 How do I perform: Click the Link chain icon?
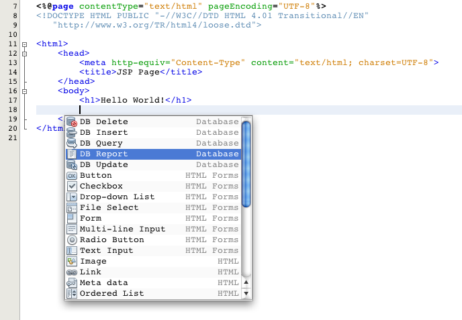tap(72, 272)
